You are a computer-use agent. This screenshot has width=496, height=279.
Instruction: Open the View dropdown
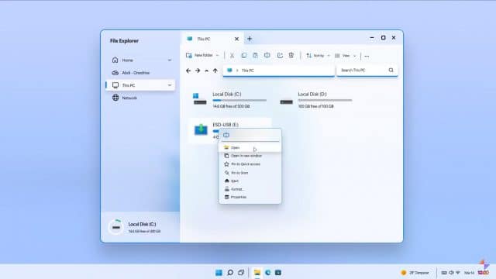click(346, 56)
